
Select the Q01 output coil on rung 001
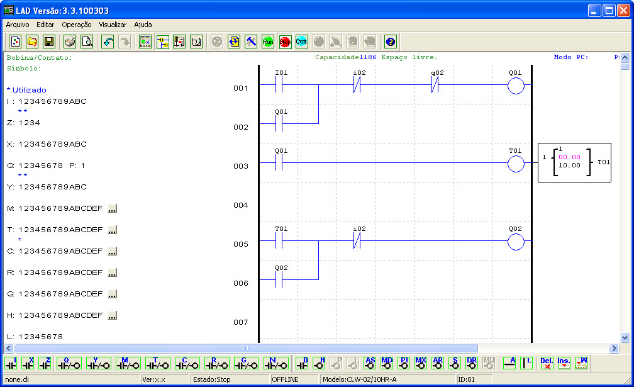[x=516, y=86]
